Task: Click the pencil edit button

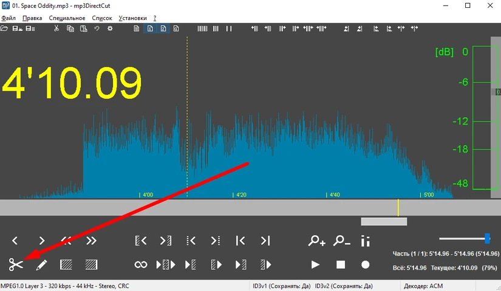Action: (x=41, y=265)
